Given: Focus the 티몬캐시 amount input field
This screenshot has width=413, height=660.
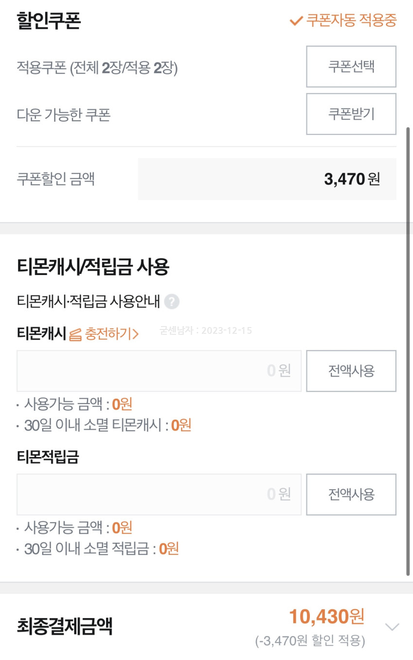Looking at the screenshot, I should (159, 371).
